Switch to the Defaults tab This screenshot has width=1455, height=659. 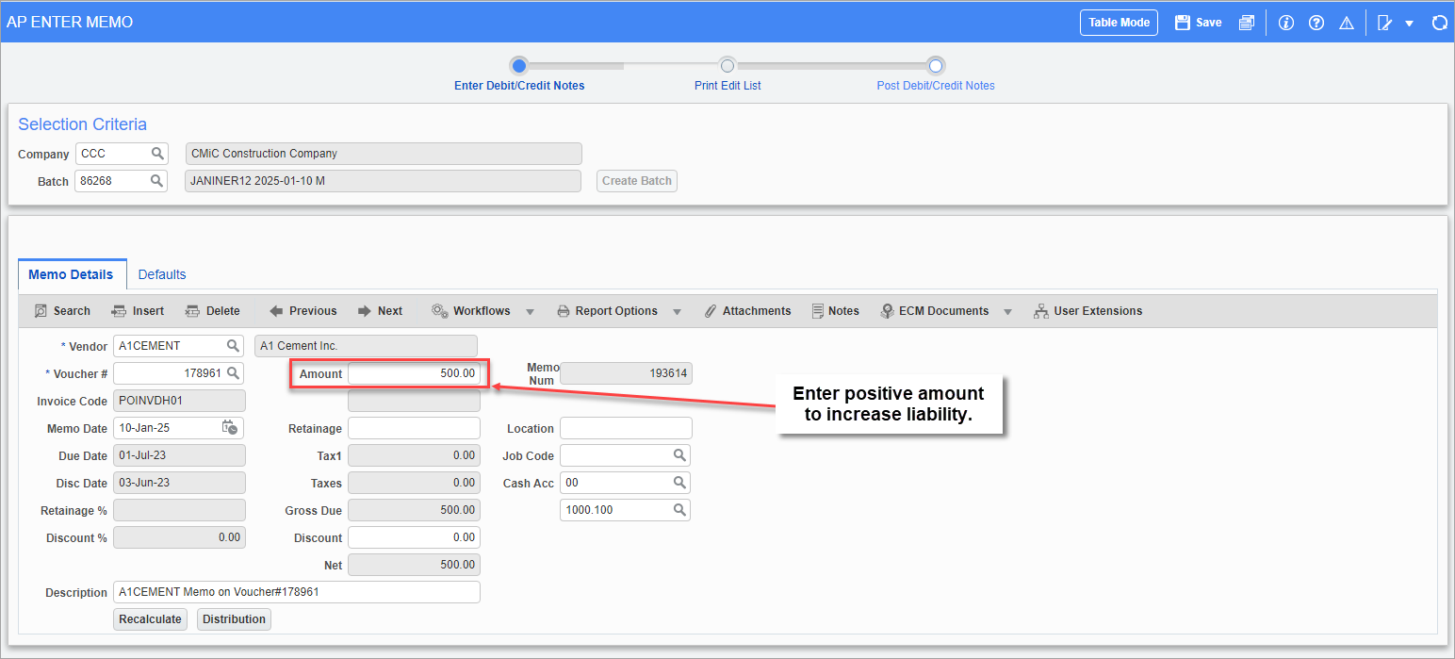(x=162, y=274)
